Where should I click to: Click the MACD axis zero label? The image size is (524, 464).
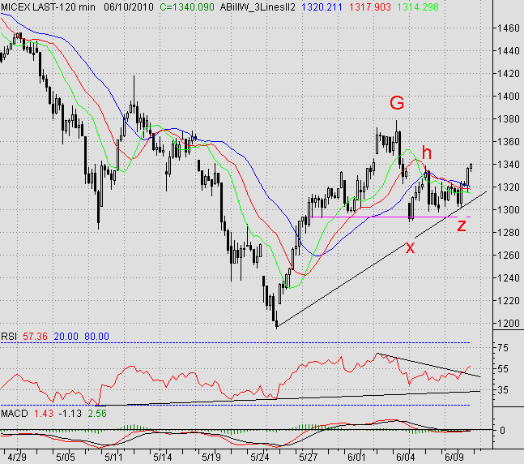[x=502, y=431]
